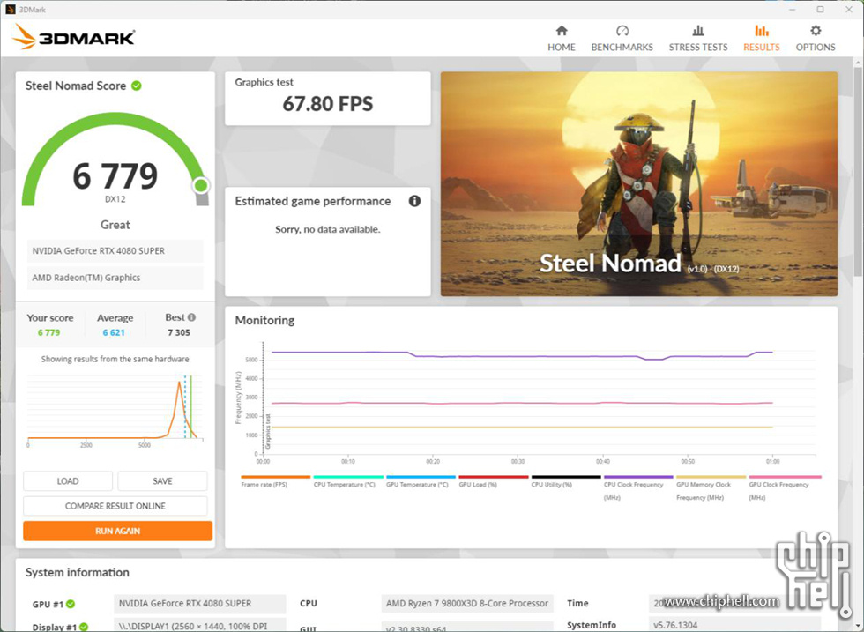864x632 pixels.
Task: Click the green check next to Display #1
Action: click(83, 627)
